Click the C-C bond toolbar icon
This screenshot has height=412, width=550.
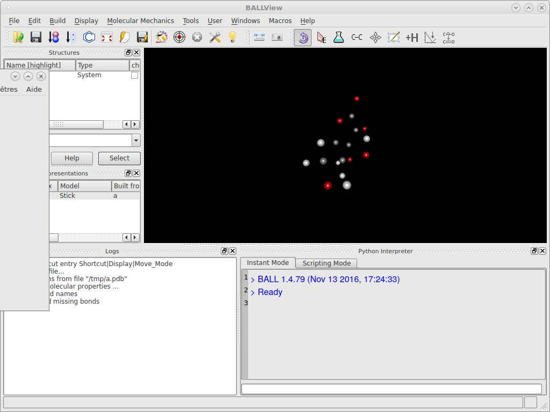click(357, 37)
